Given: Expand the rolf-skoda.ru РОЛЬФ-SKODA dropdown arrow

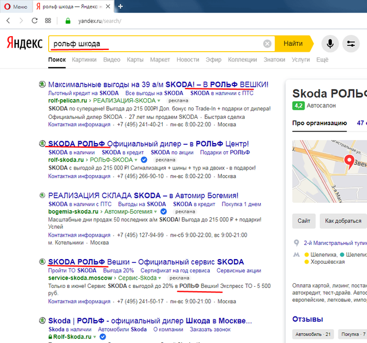Looking at the screenshot, I should (136, 160).
